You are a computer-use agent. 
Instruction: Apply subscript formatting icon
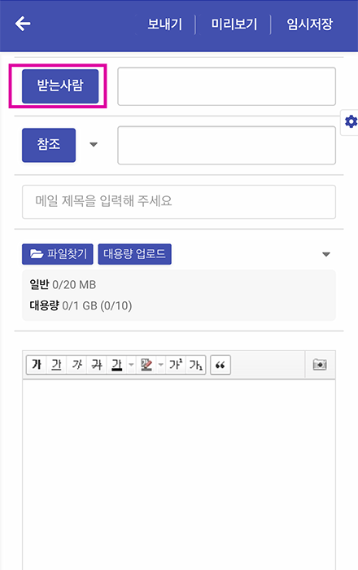point(196,365)
